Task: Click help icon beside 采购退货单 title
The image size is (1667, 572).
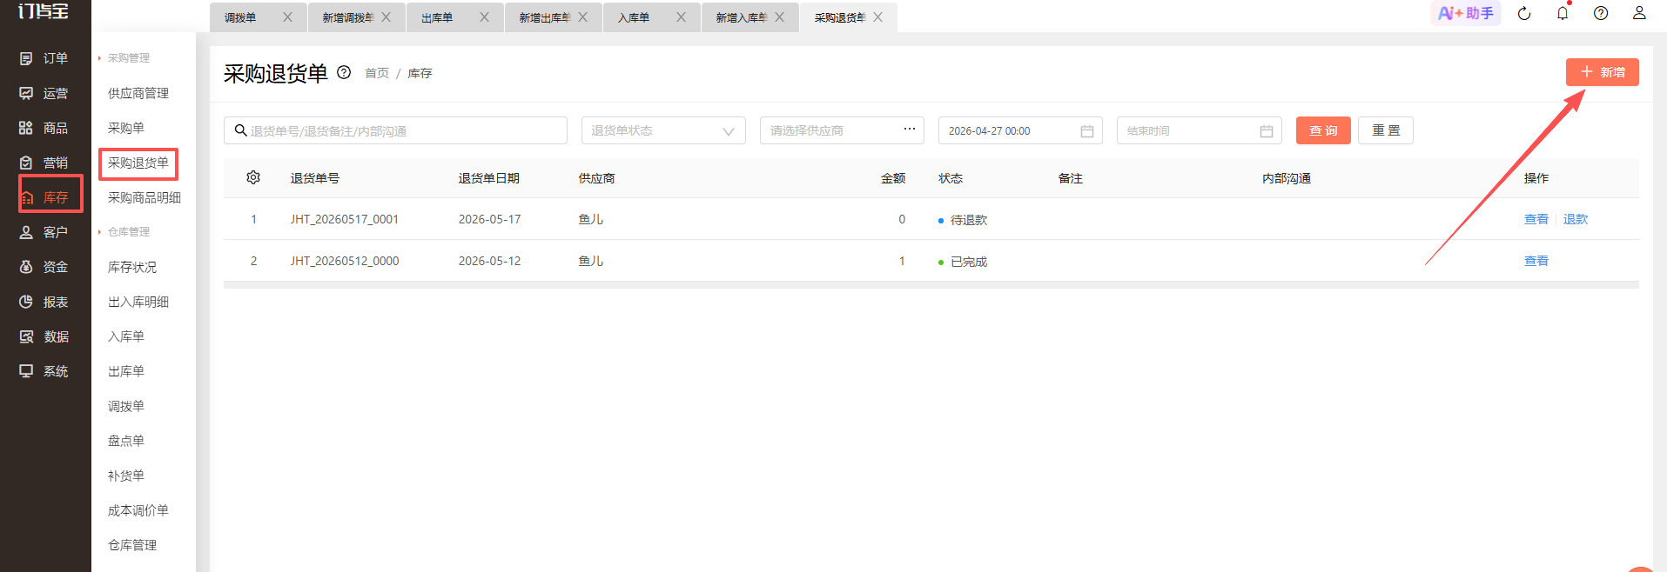Action: 344,72
